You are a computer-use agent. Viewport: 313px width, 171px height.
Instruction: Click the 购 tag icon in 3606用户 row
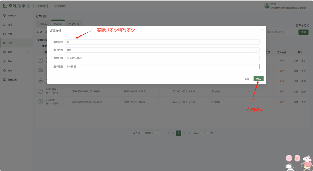pos(212,102)
